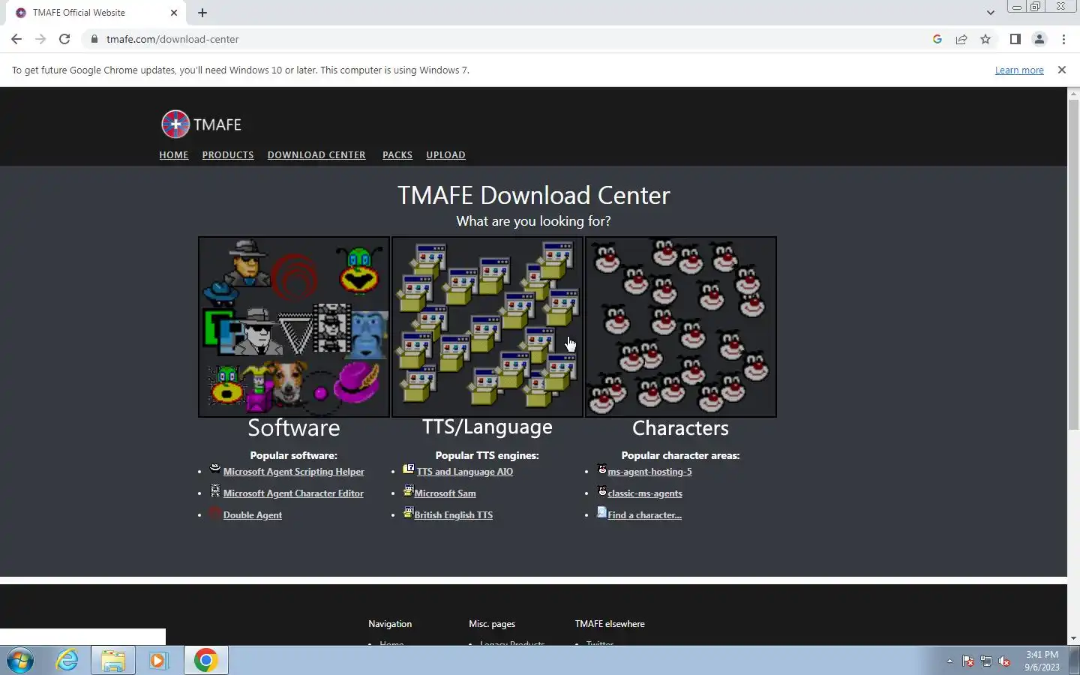Open the classic-ms-agents link
This screenshot has width=1080, height=675.
(645, 493)
